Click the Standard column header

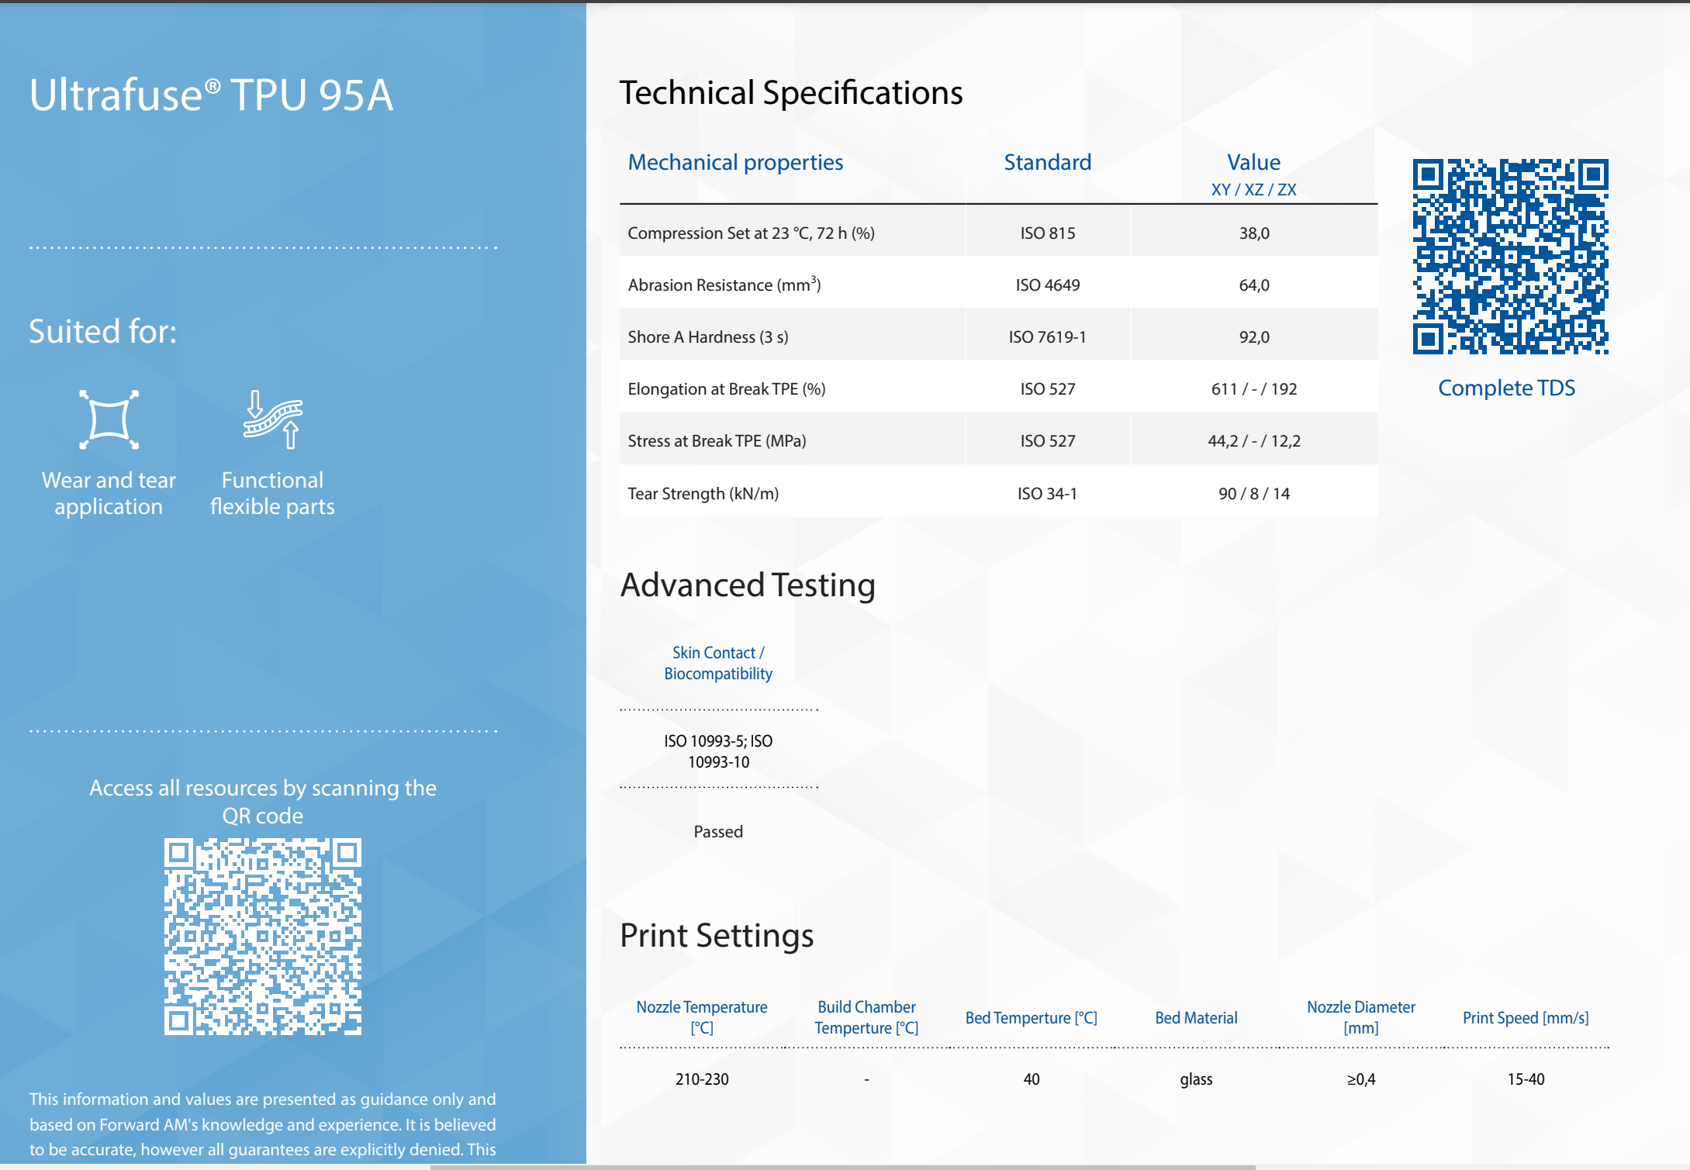click(x=1047, y=162)
